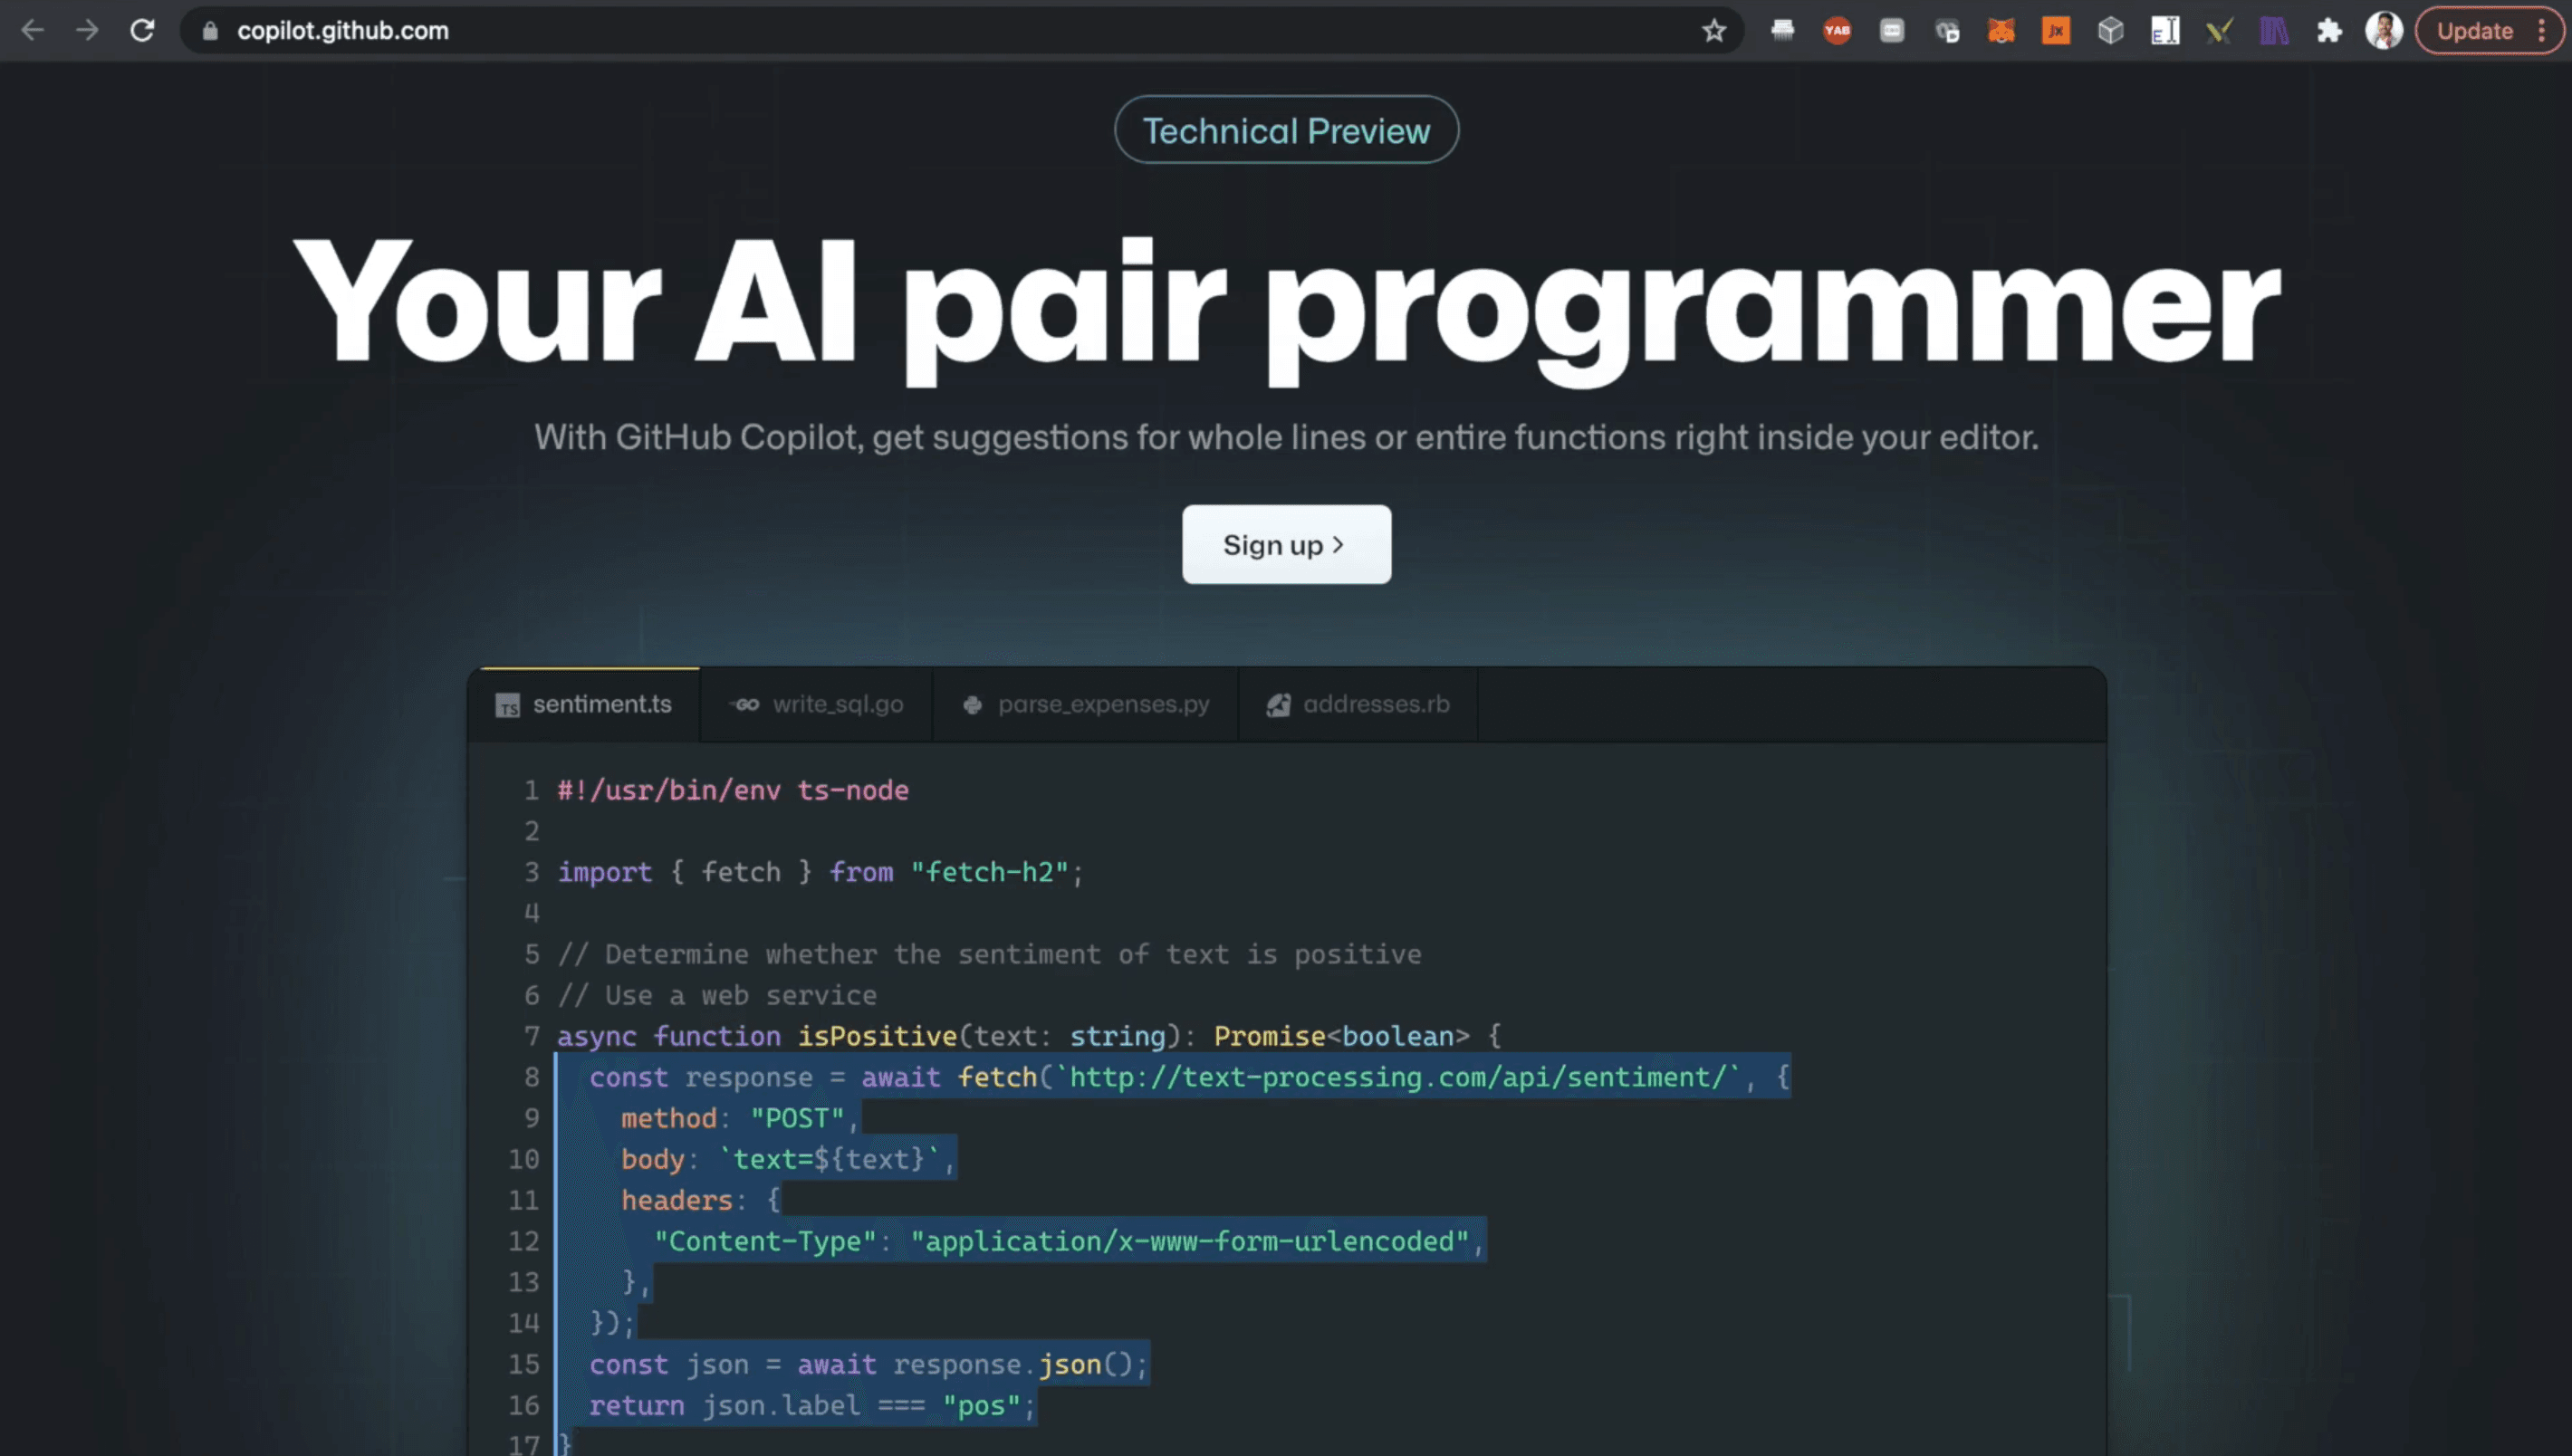Viewport: 2572px width, 1456px height.
Task: Open the Chrome profile avatar
Action: click(x=2384, y=30)
